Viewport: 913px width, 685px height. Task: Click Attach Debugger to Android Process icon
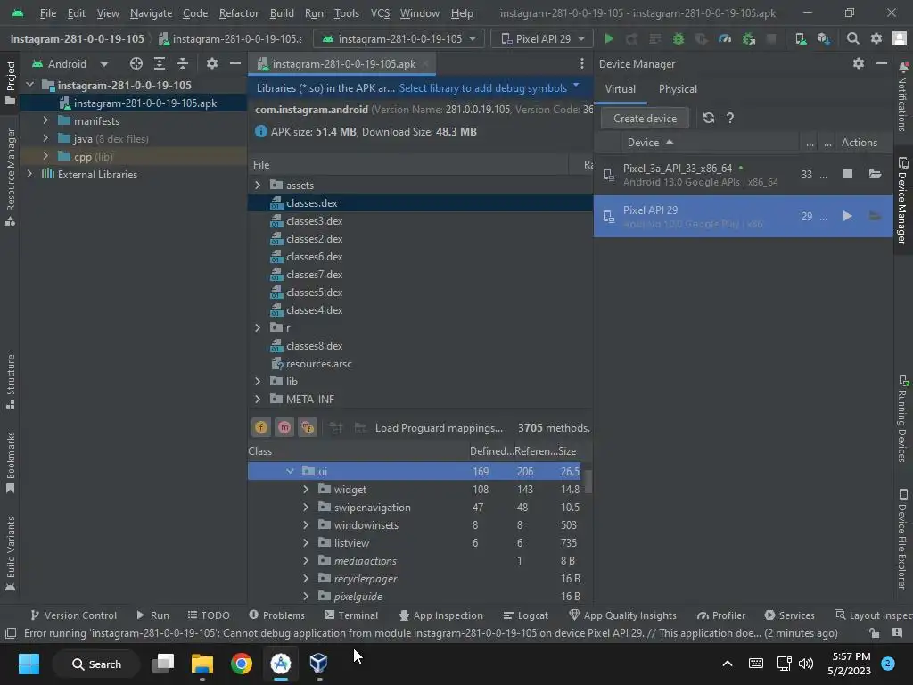[x=749, y=39]
